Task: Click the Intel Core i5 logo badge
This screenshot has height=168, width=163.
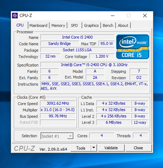Action: pos(133,47)
